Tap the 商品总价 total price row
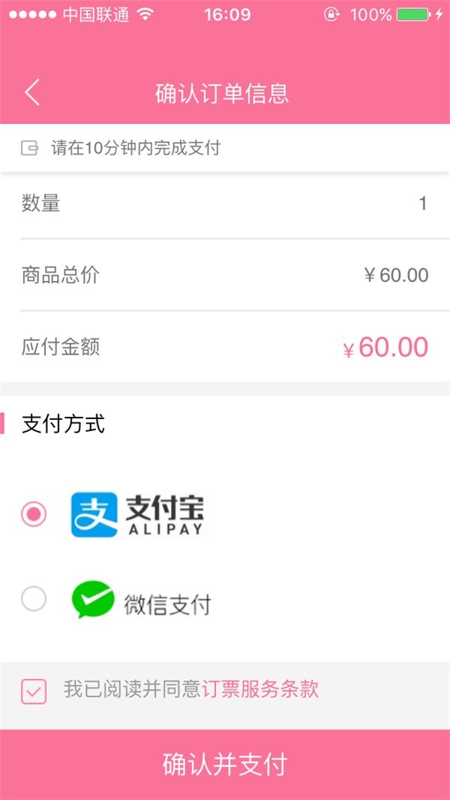 [225, 275]
